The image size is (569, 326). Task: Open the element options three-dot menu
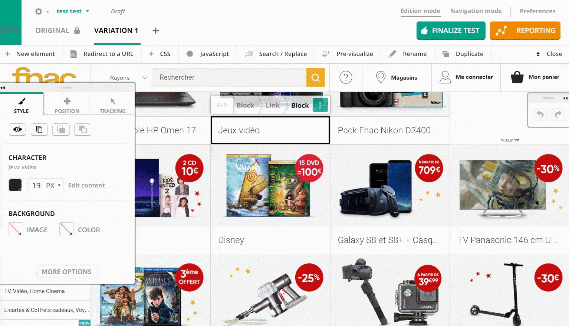tap(320, 105)
